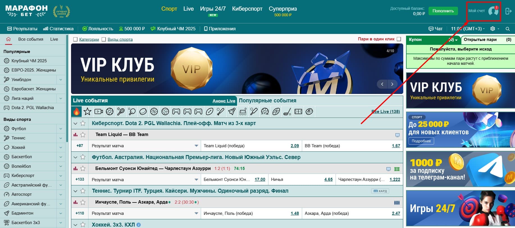Image resolution: width=515 pixels, height=228 pixels.
Task: Open the Игры 24/7 top tab
Action: tap(213, 9)
